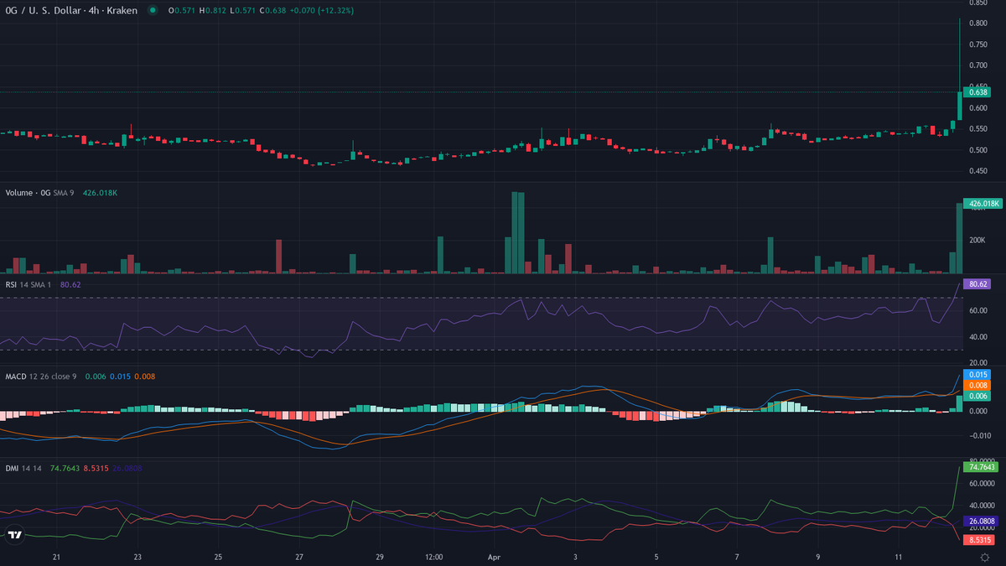Screen dimensions: 1006x566
Task: Click the Apr label on the time axis
Action: click(492, 557)
